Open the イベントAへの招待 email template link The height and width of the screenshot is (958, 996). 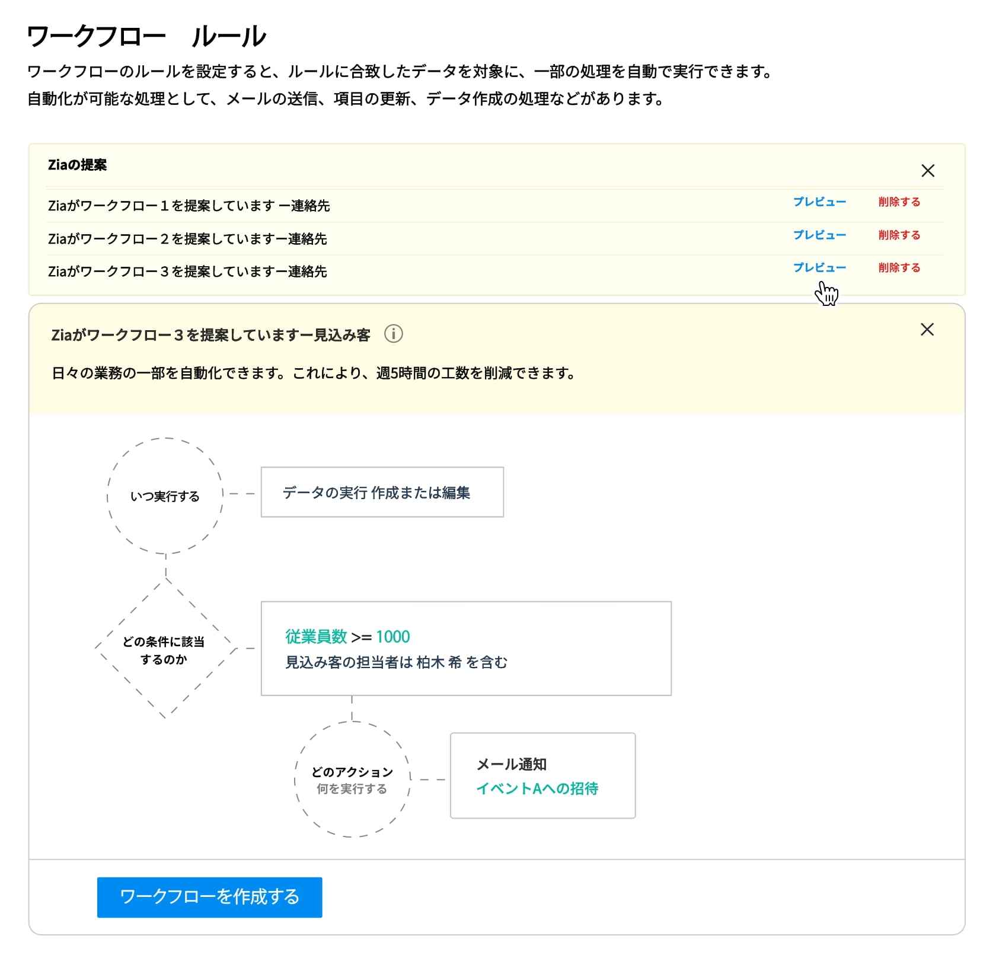coord(537,788)
